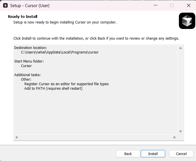Click the right arrow of the horizontal scrollbar

(x=175, y=138)
